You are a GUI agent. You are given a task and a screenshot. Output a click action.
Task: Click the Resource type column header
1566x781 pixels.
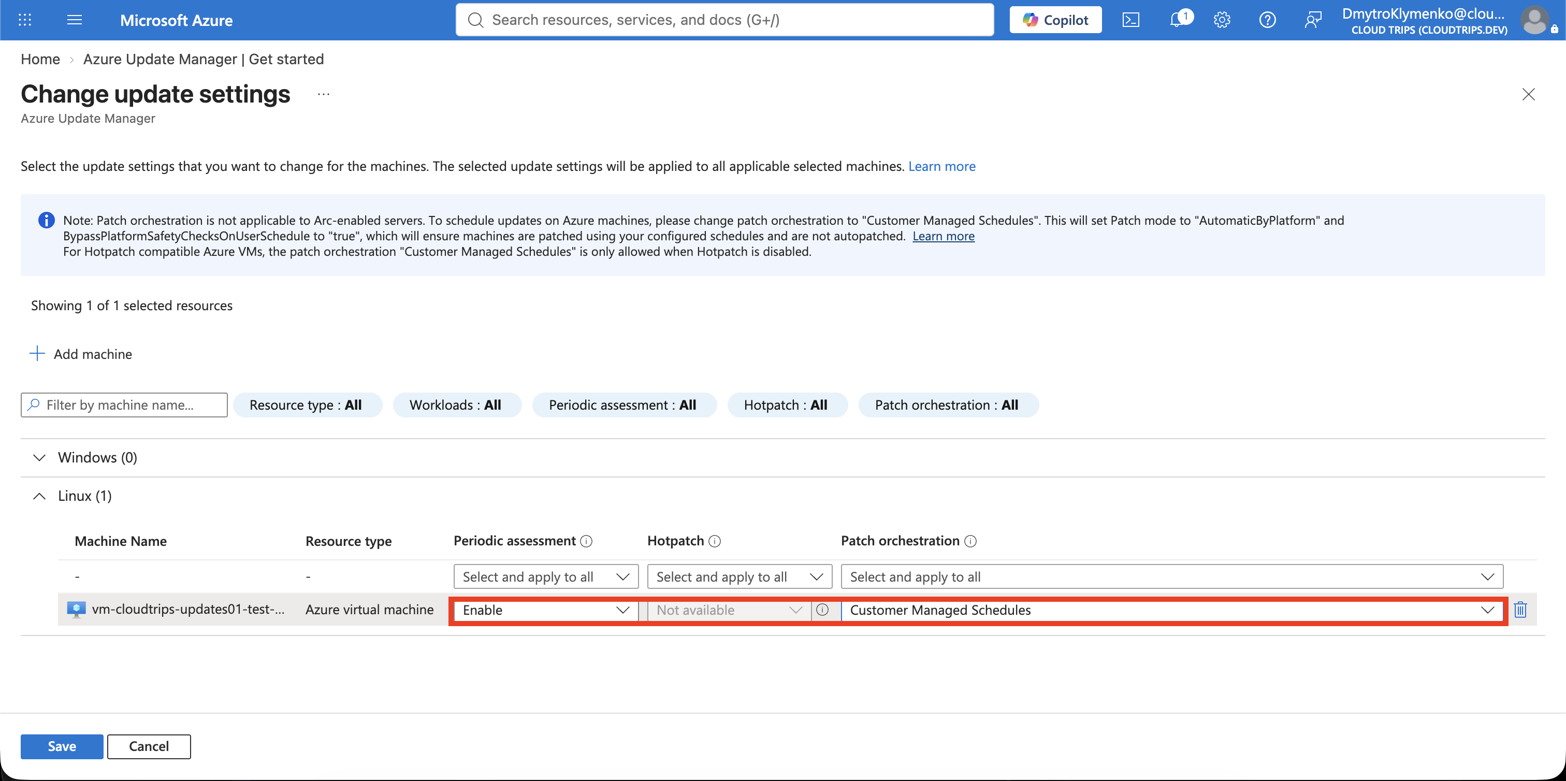[x=349, y=541]
